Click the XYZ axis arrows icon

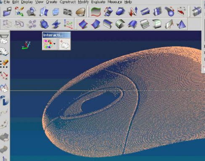(68, 24)
